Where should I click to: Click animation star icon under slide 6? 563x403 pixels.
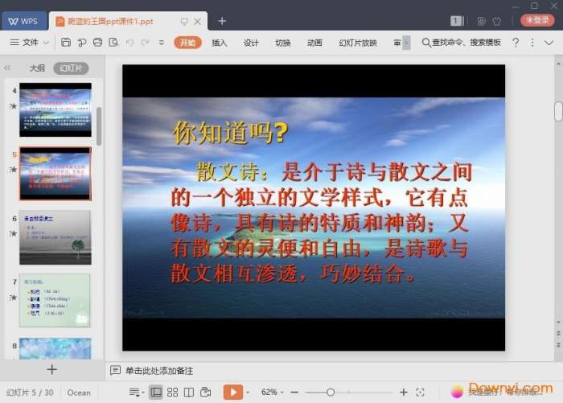(14, 233)
